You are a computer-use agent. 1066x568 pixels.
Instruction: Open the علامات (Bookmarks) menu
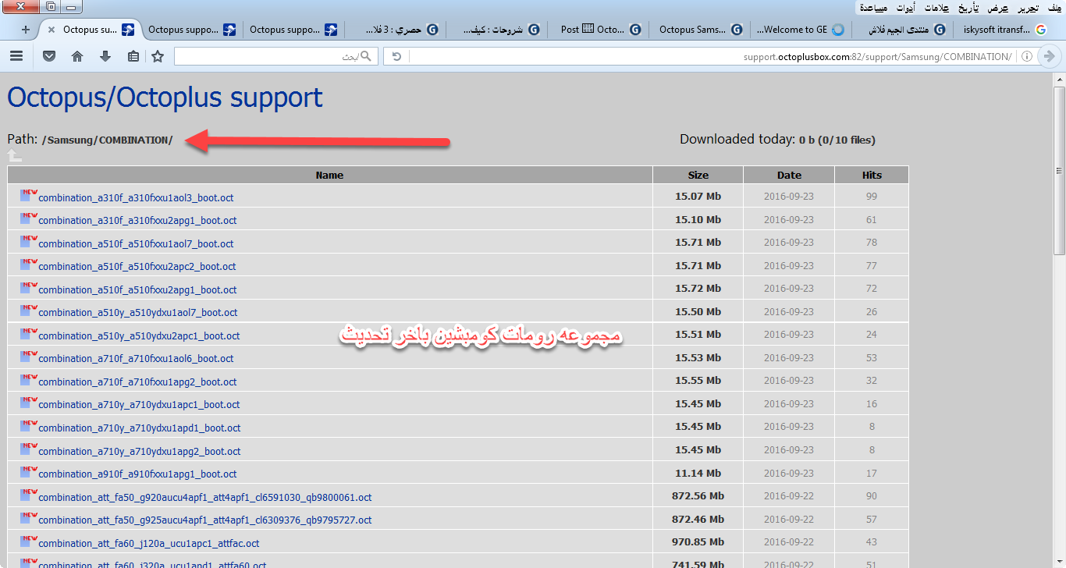pos(938,8)
